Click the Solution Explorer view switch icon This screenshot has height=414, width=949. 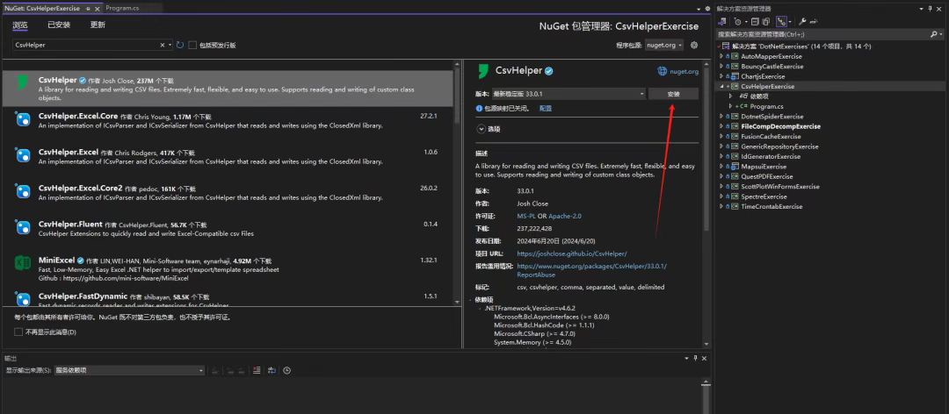(x=721, y=21)
